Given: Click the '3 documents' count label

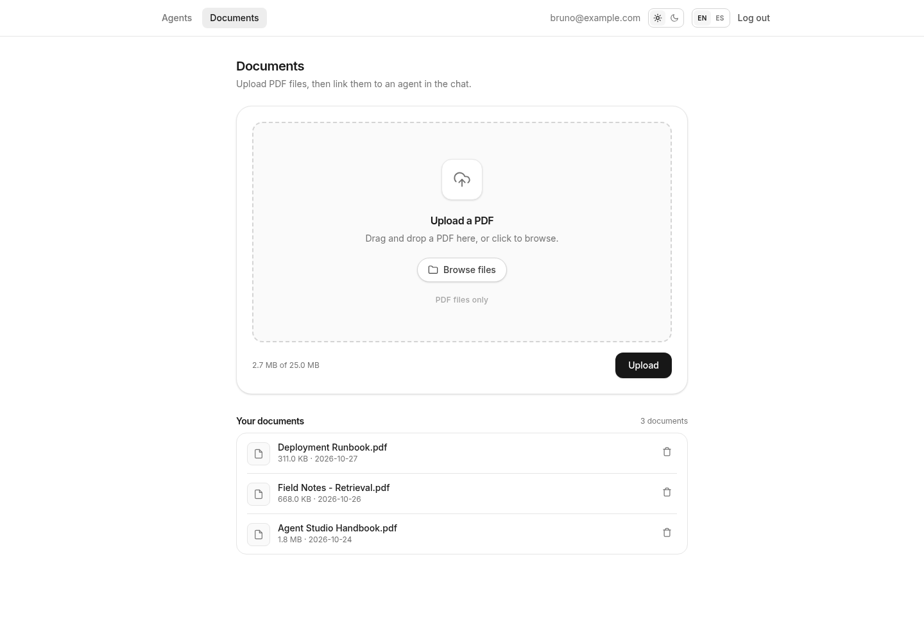Looking at the screenshot, I should 664,421.
